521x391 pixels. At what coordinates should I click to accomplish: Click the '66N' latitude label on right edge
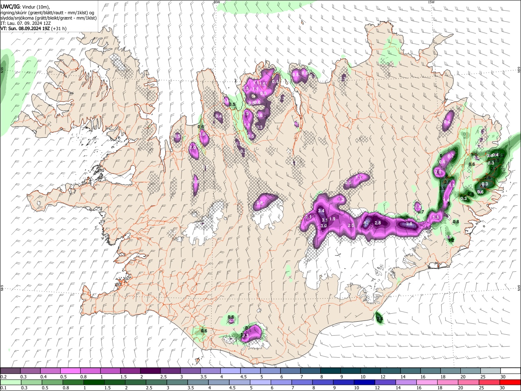[x=519, y=70]
